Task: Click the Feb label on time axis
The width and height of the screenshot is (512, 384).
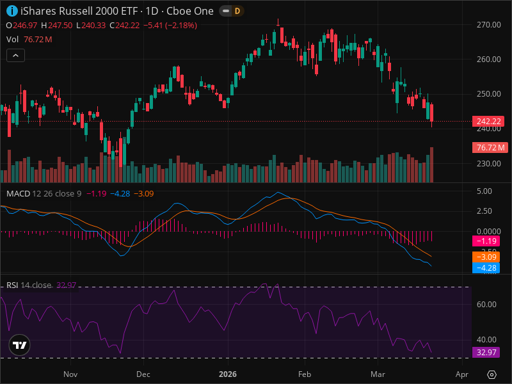Action: [305, 374]
